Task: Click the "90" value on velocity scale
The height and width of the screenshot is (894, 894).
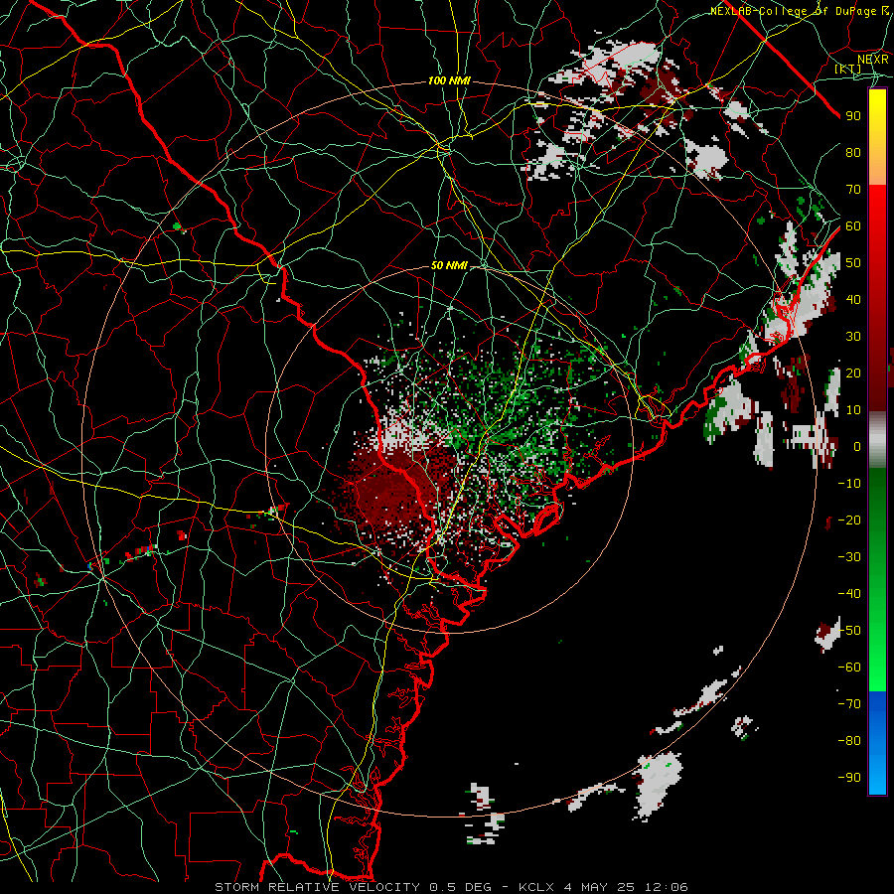Action: (x=853, y=116)
